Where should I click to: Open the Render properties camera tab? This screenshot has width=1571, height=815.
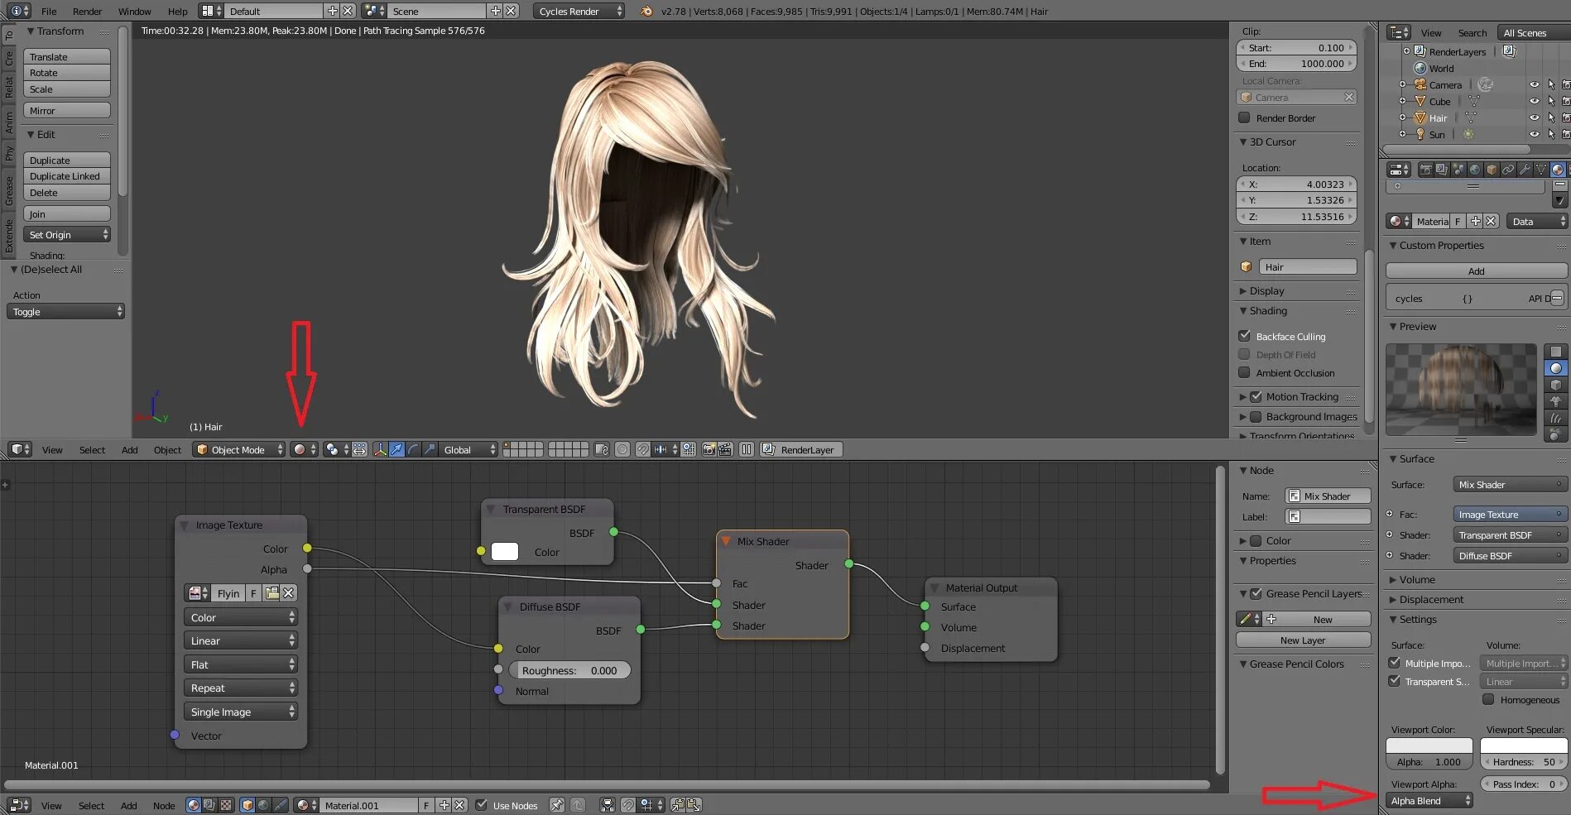pos(1425,170)
